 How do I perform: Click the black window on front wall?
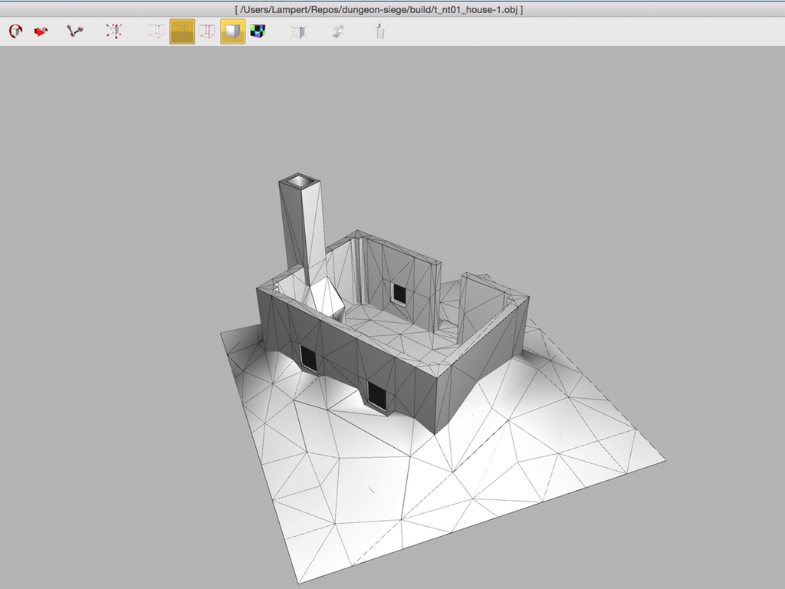308,357
